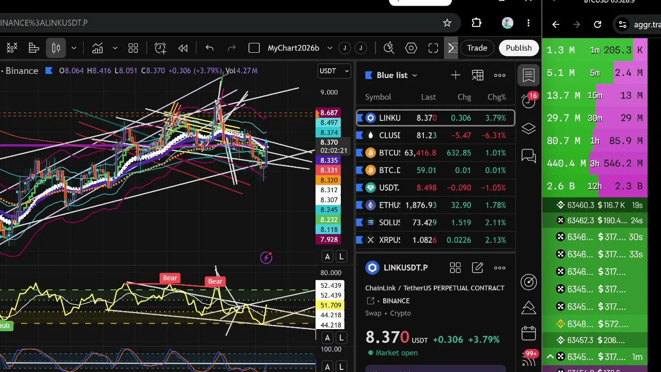Go back in the aggr.trade window

click(x=556, y=24)
